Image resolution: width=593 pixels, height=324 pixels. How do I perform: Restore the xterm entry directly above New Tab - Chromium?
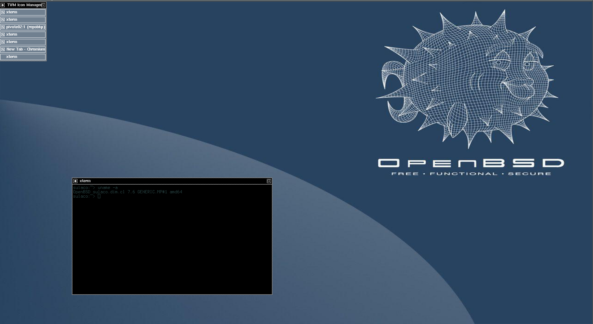click(23, 42)
